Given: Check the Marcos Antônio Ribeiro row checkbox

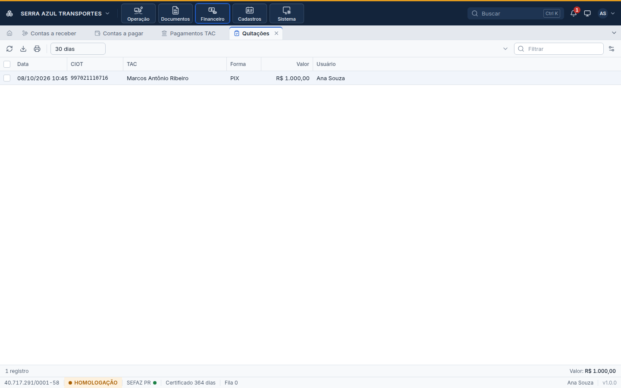Looking at the screenshot, I should click(7, 78).
